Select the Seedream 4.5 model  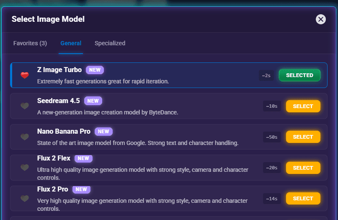(303, 106)
